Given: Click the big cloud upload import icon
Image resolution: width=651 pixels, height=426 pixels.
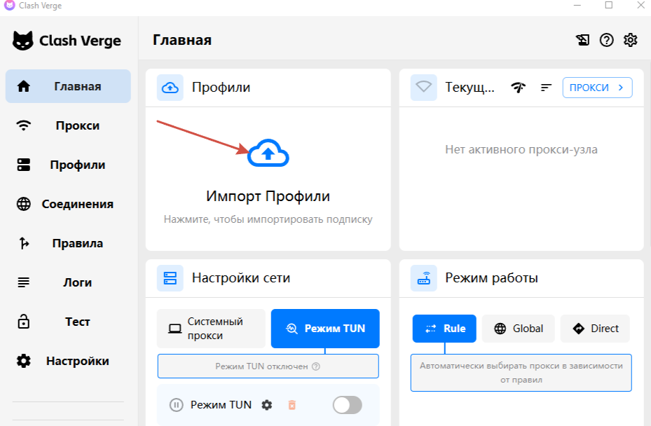Looking at the screenshot, I should pos(268,153).
